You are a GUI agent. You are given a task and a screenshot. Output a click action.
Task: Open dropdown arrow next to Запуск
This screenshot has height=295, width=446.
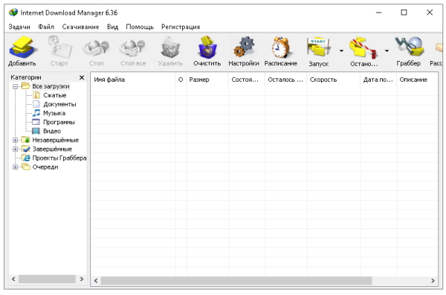[341, 51]
